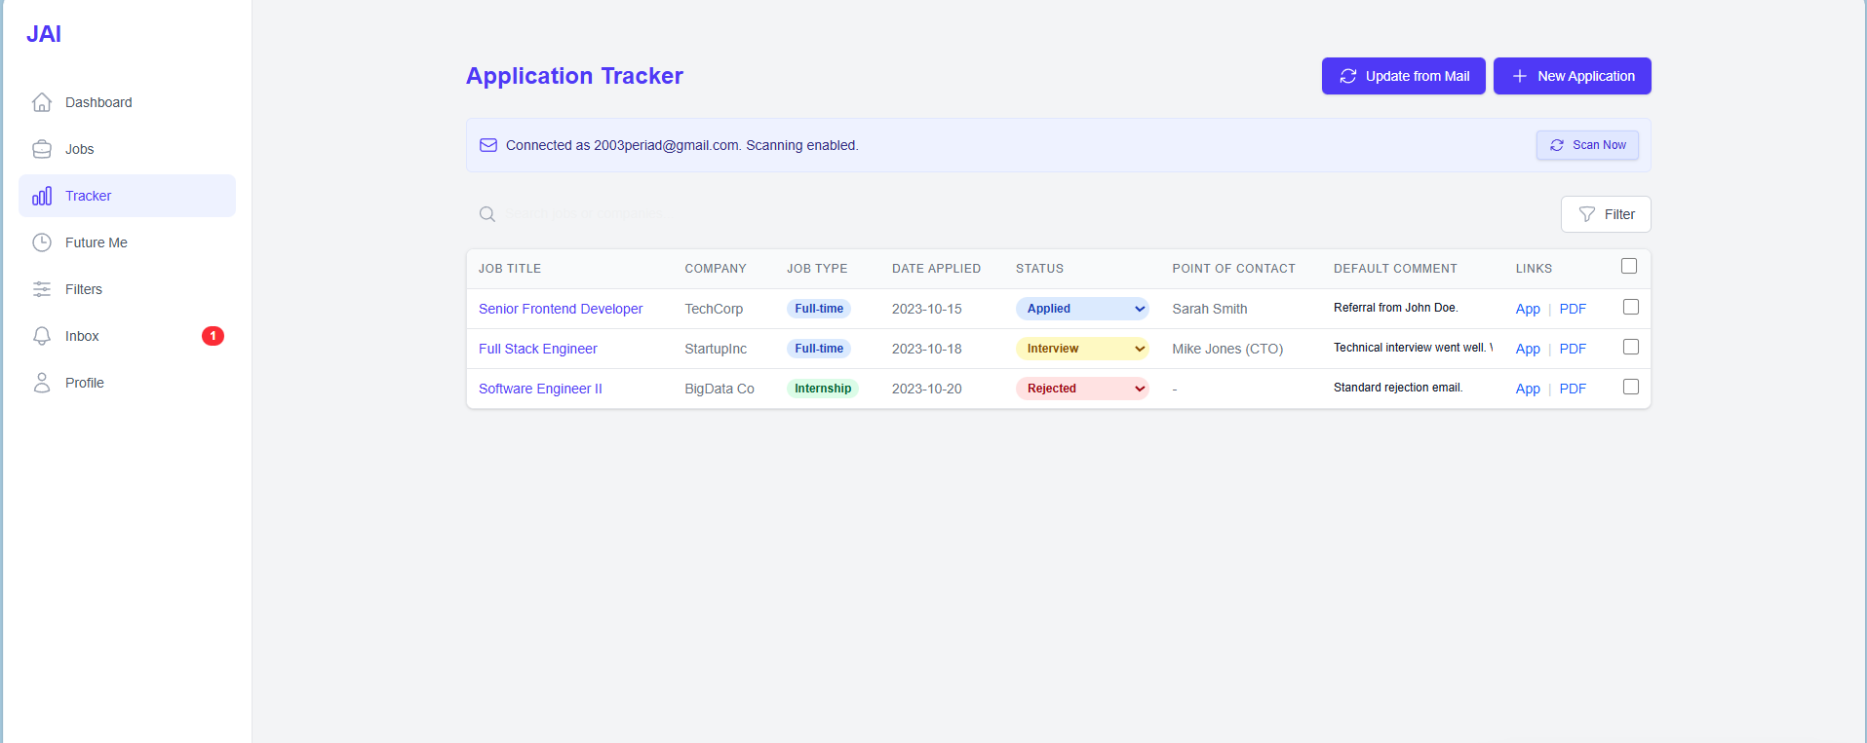Open the Future Me page
The height and width of the screenshot is (743, 1867).
(x=127, y=242)
